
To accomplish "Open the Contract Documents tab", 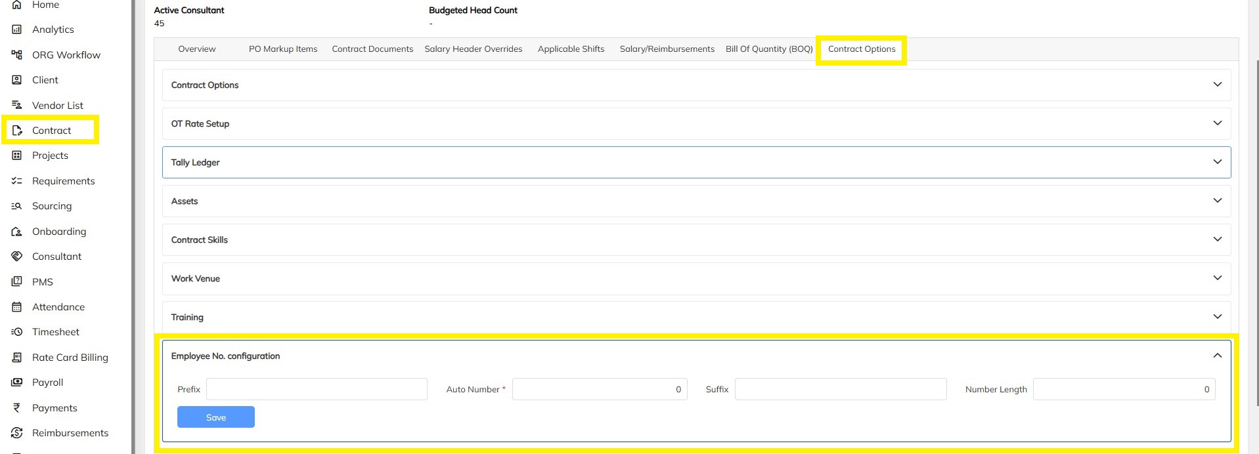I will click(x=372, y=49).
